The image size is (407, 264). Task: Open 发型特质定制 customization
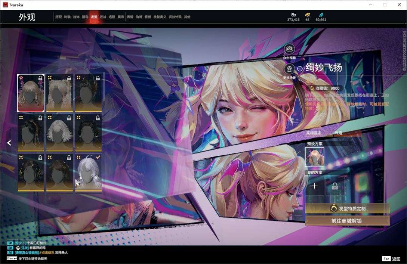pyautogui.click(x=347, y=208)
